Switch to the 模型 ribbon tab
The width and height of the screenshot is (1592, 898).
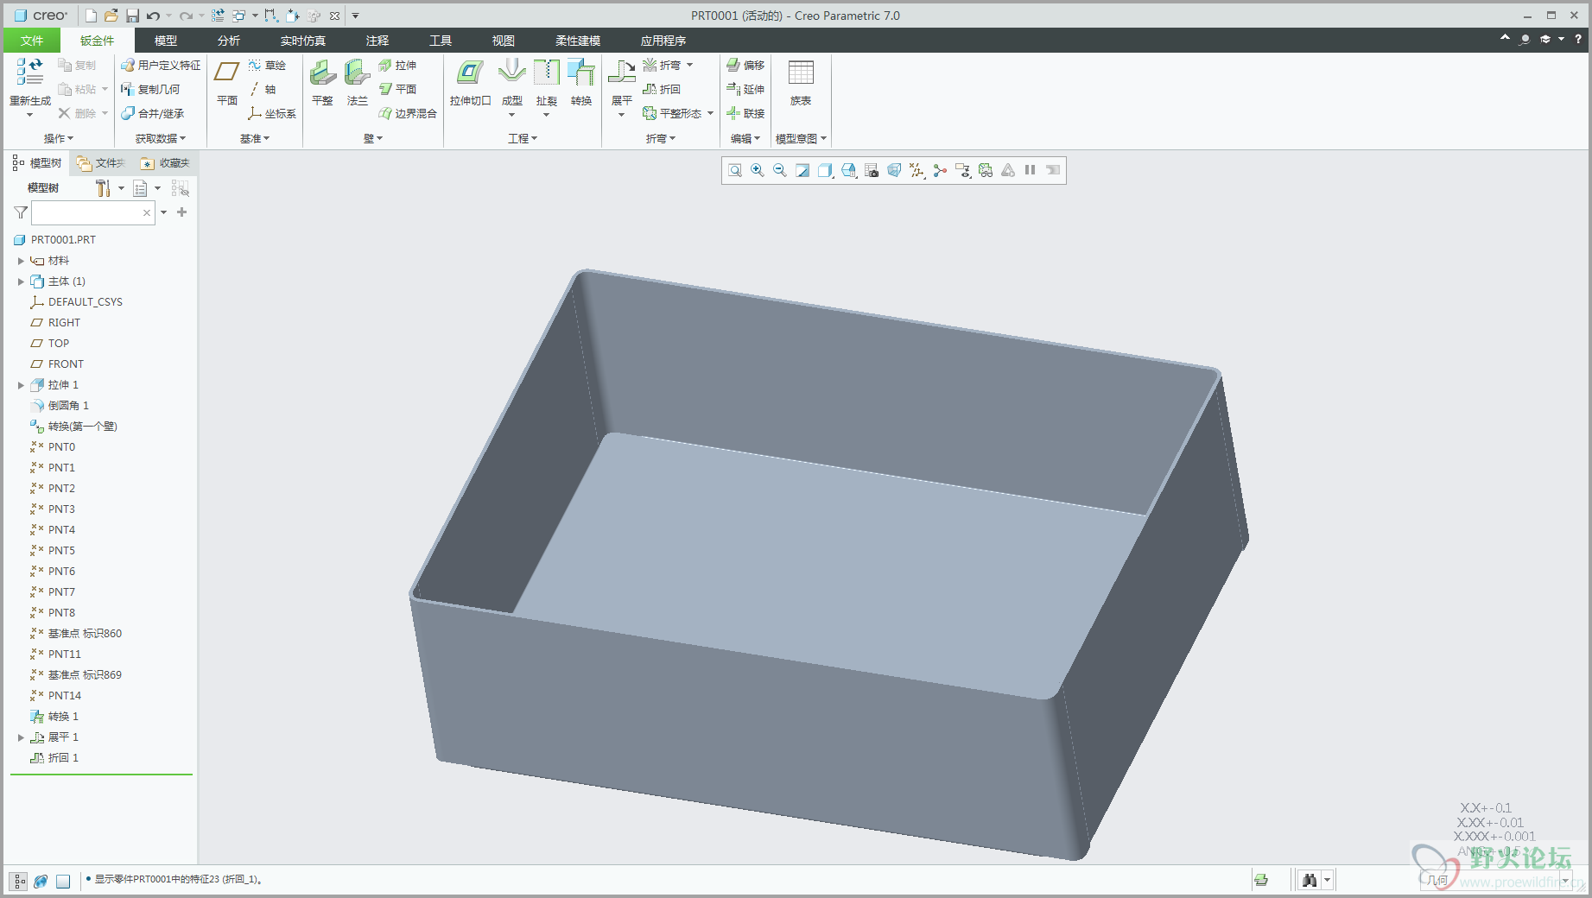[x=166, y=41]
